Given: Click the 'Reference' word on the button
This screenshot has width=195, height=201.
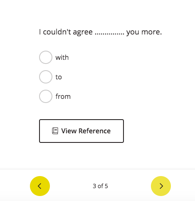Looking at the screenshot, I should pyautogui.click(x=94, y=131).
